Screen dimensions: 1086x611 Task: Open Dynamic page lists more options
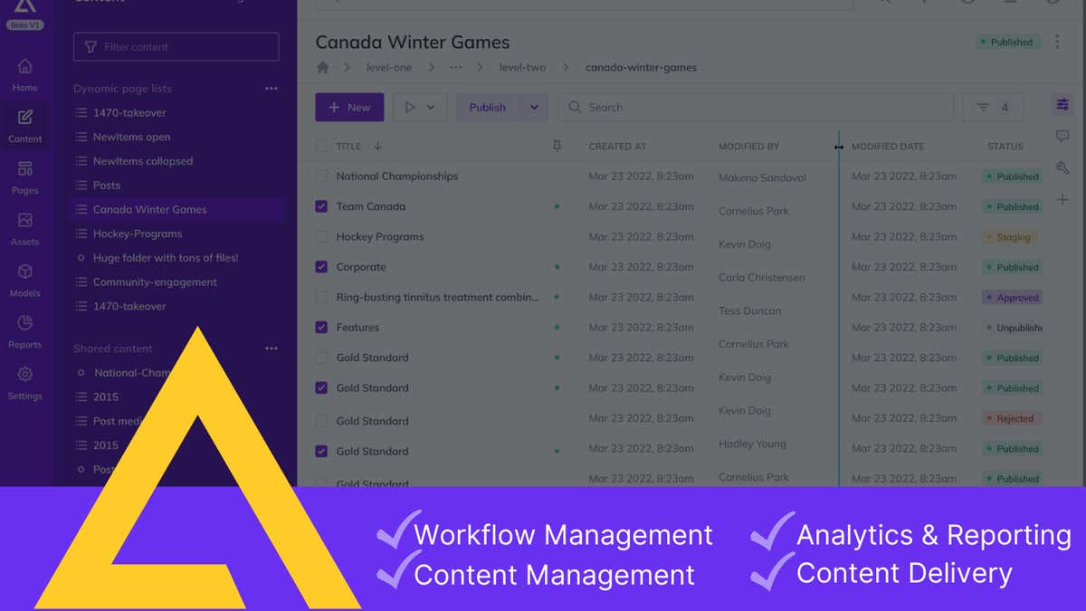[271, 89]
